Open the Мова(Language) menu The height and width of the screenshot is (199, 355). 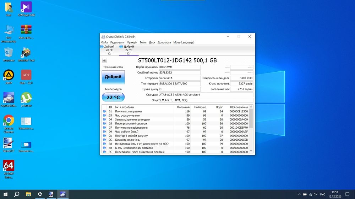(184, 42)
